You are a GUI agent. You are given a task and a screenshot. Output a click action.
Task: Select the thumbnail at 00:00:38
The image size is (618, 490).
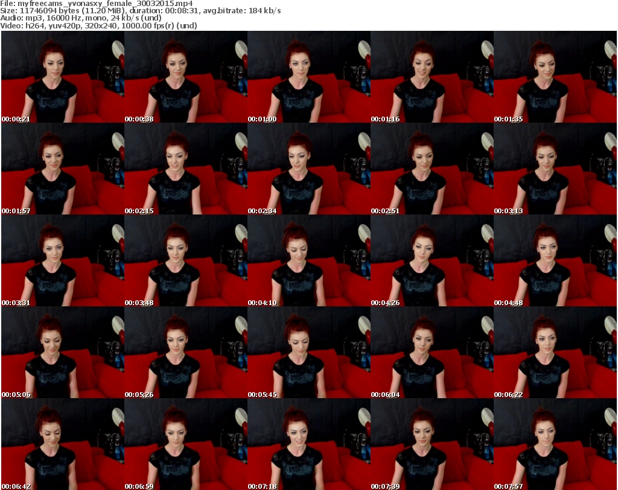[x=186, y=77]
